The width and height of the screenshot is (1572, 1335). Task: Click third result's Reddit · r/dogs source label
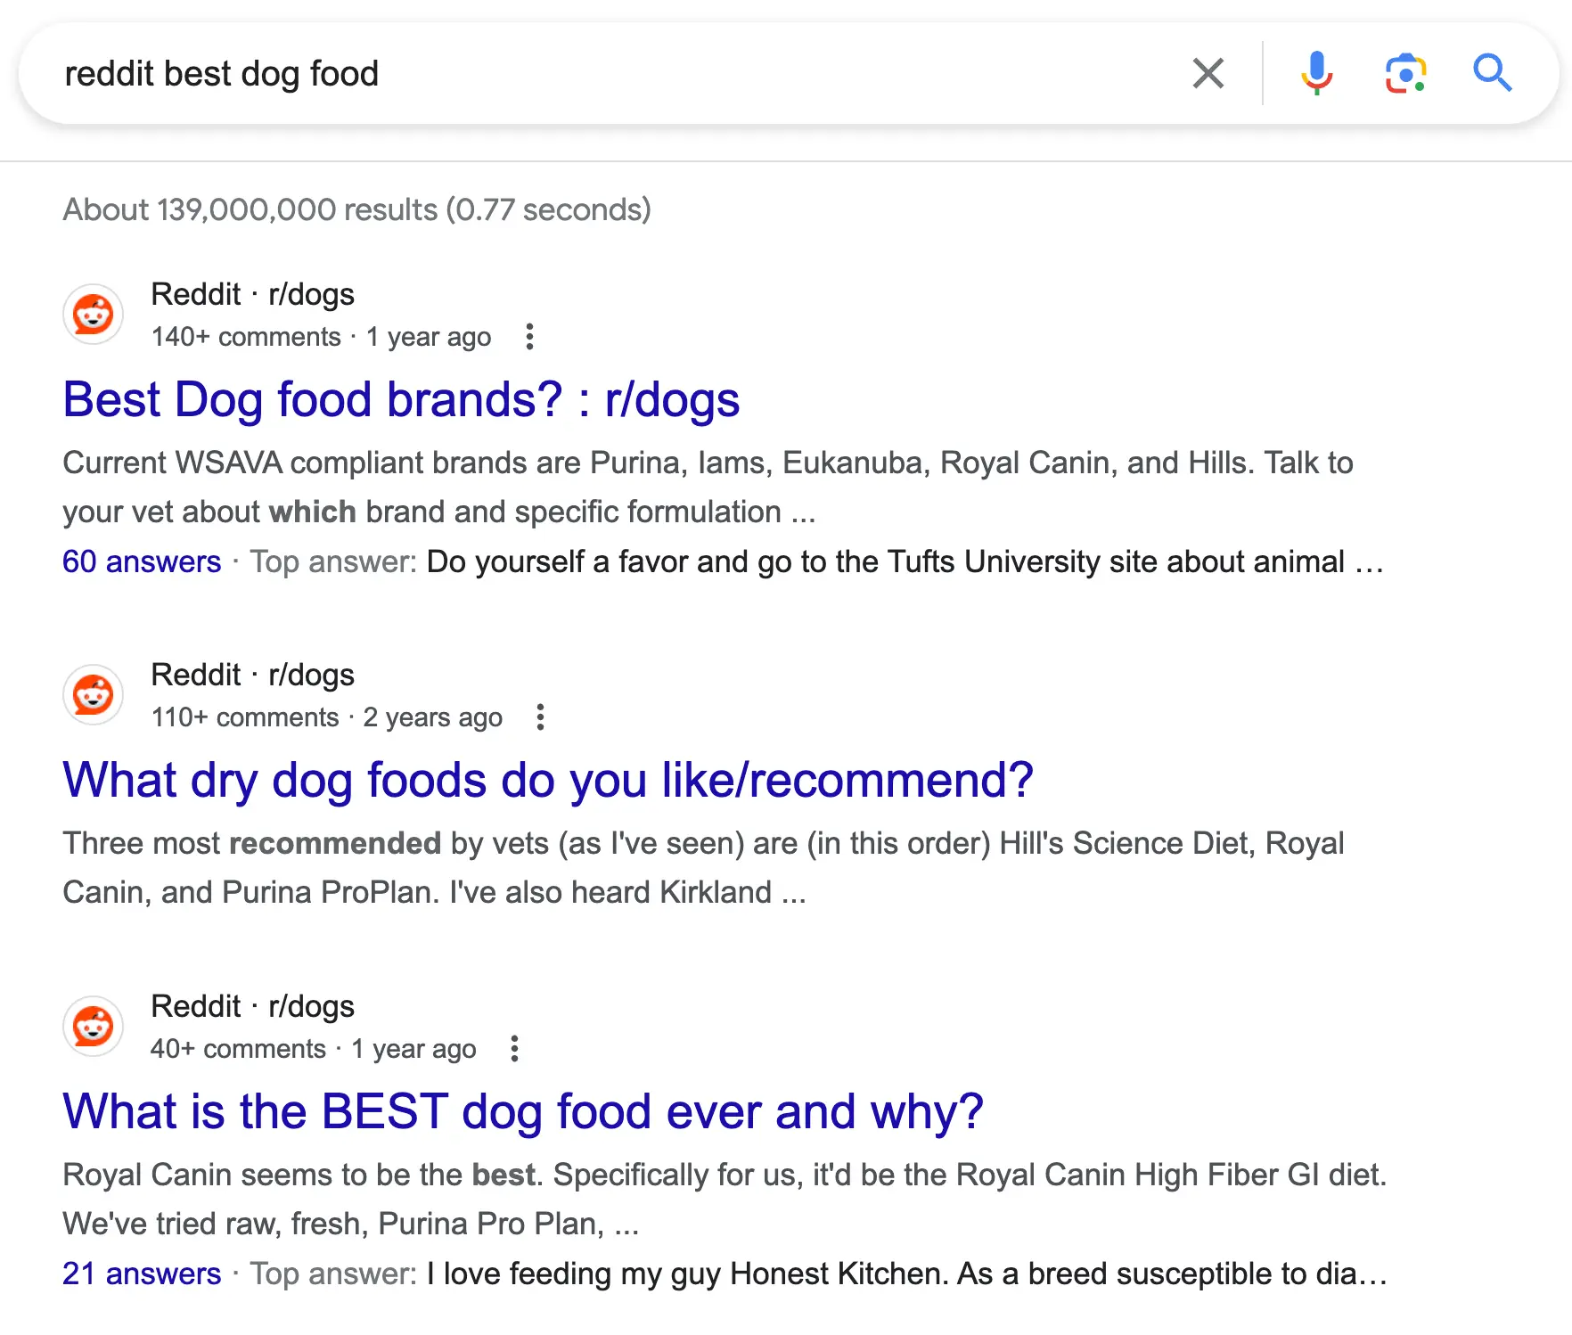tap(252, 1006)
